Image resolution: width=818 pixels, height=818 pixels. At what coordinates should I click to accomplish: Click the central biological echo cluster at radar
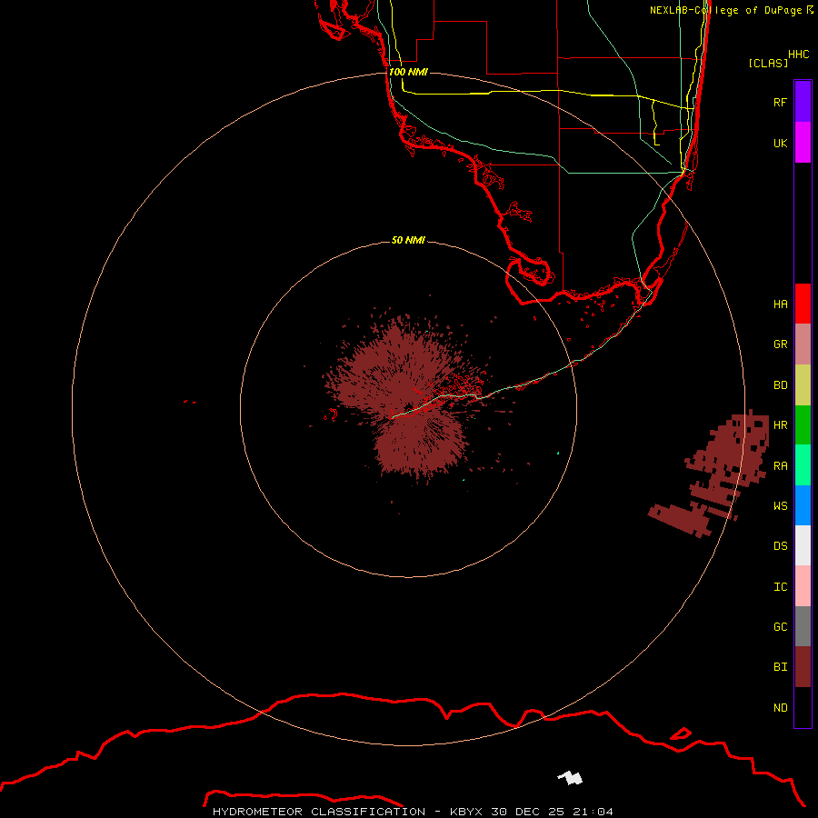(407, 399)
